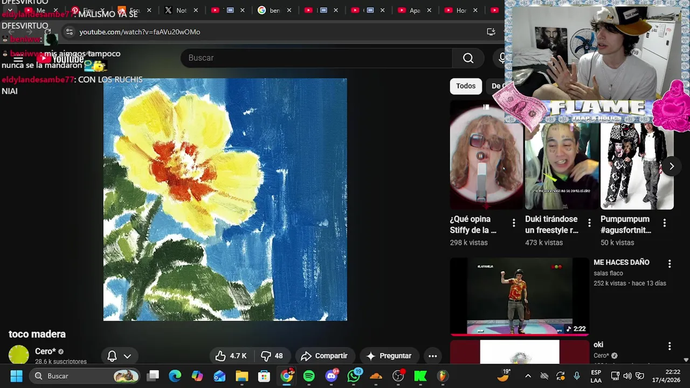The width and height of the screenshot is (690, 388).
Task: Open Microsoft Store from the taskbar
Action: click(264, 376)
